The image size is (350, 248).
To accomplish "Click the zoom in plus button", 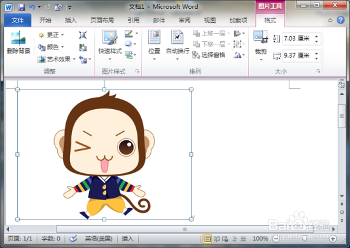I will [x=333, y=239].
